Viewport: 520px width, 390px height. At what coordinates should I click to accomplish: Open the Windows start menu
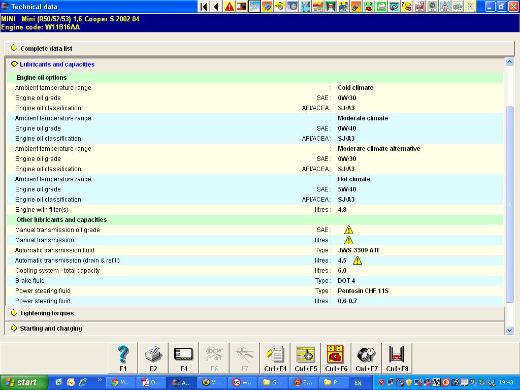click(24, 382)
